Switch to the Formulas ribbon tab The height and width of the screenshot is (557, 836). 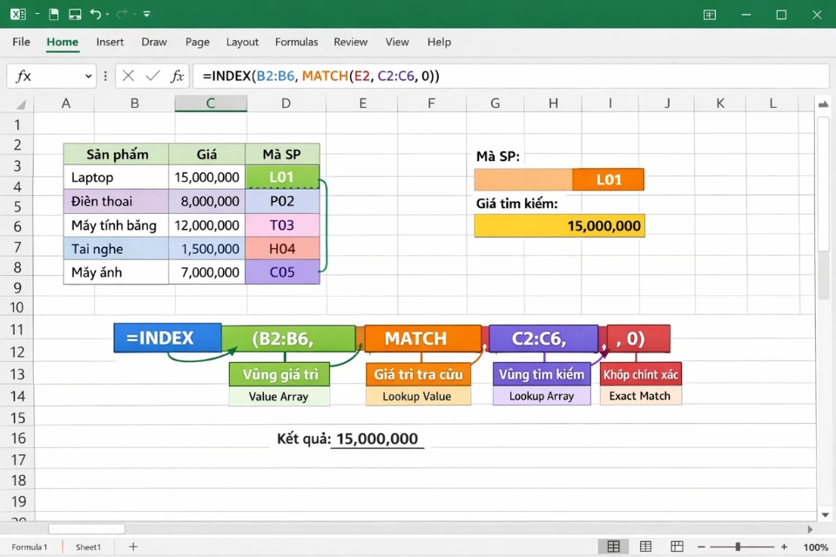(x=296, y=42)
